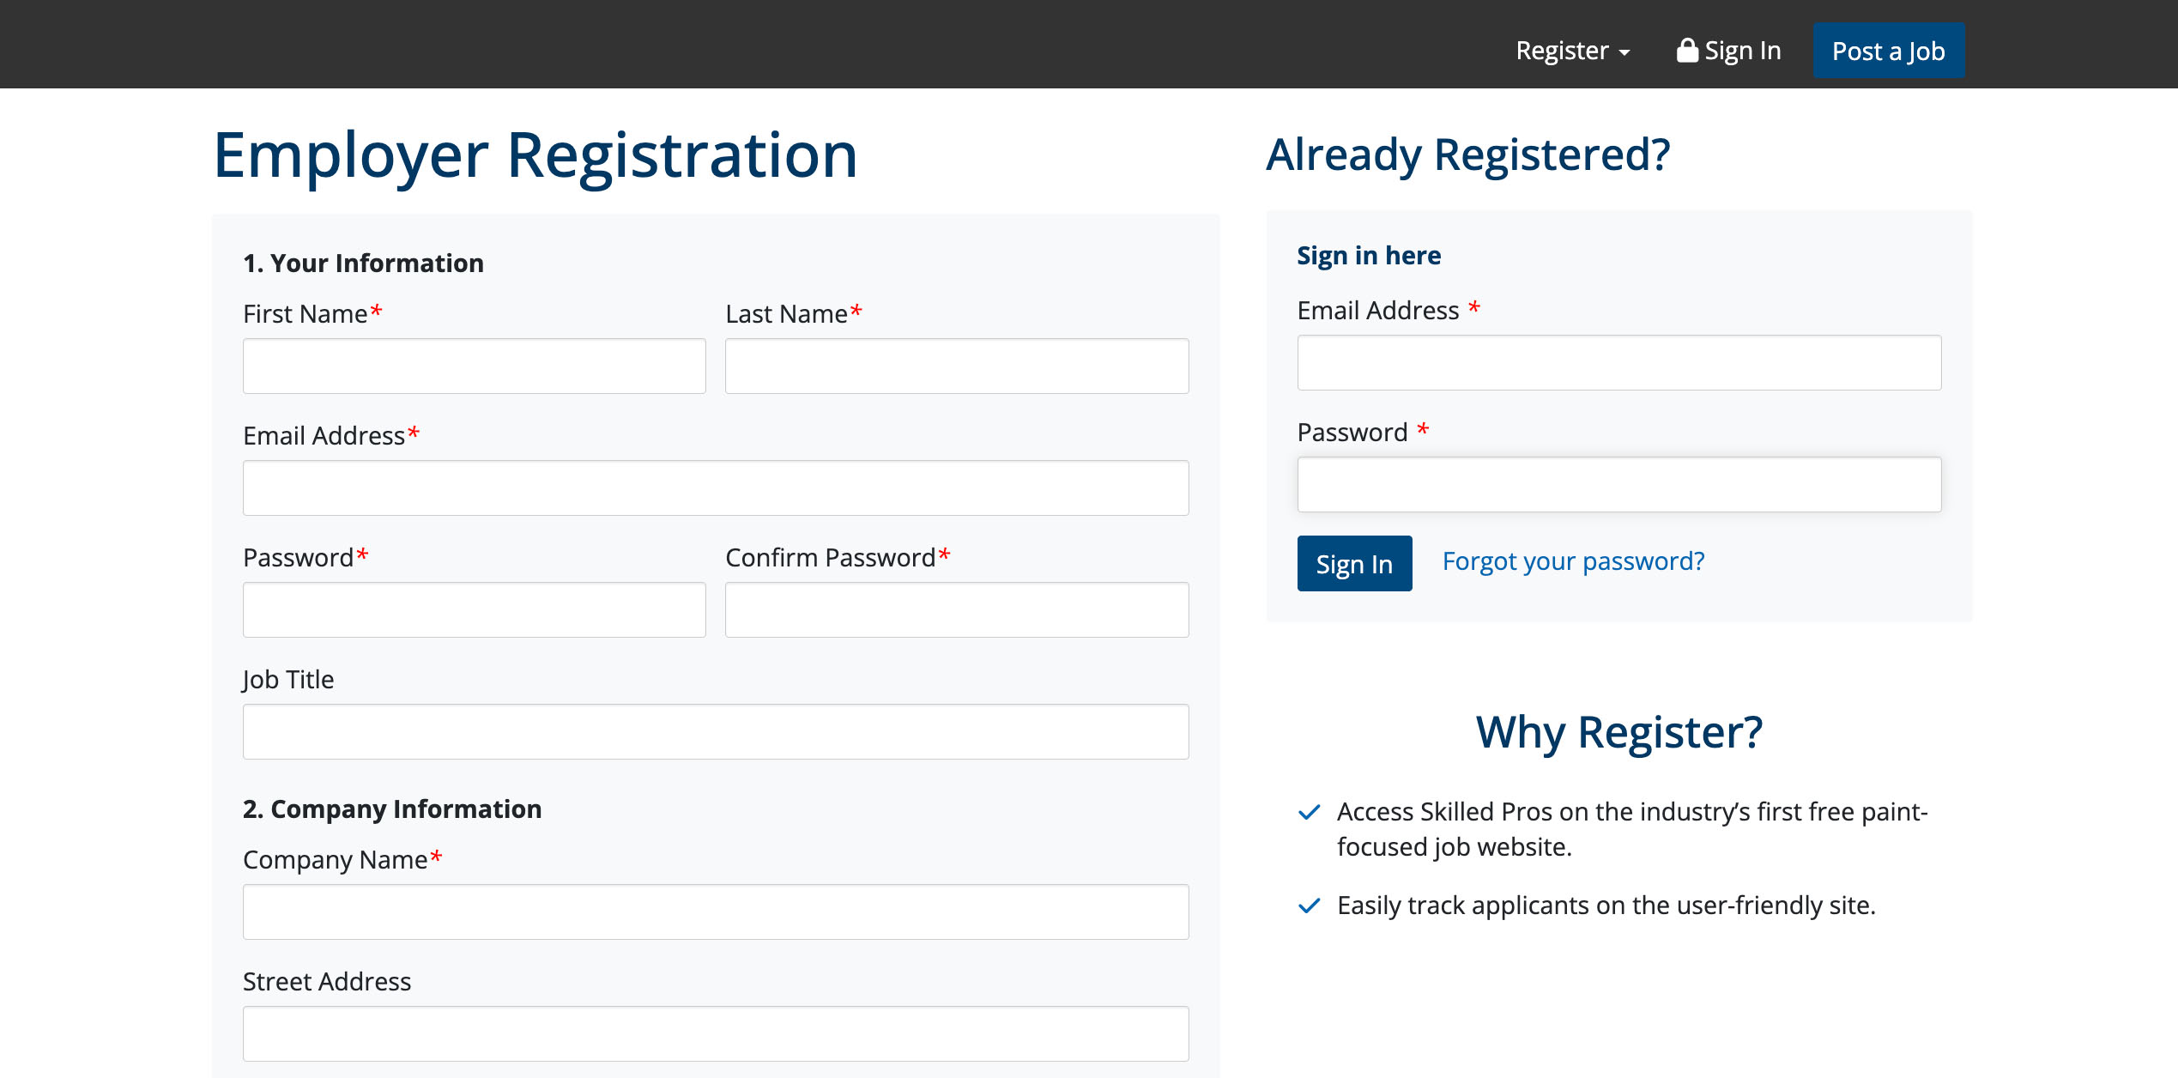The width and height of the screenshot is (2178, 1078).
Task: Click the Post a Job button
Action: [1888, 51]
